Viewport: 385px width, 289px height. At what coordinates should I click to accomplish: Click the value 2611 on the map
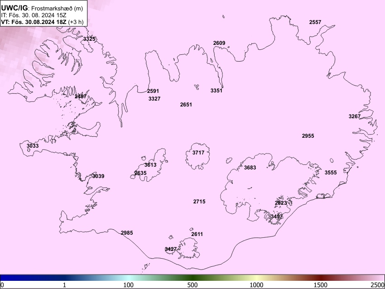coord(197,234)
